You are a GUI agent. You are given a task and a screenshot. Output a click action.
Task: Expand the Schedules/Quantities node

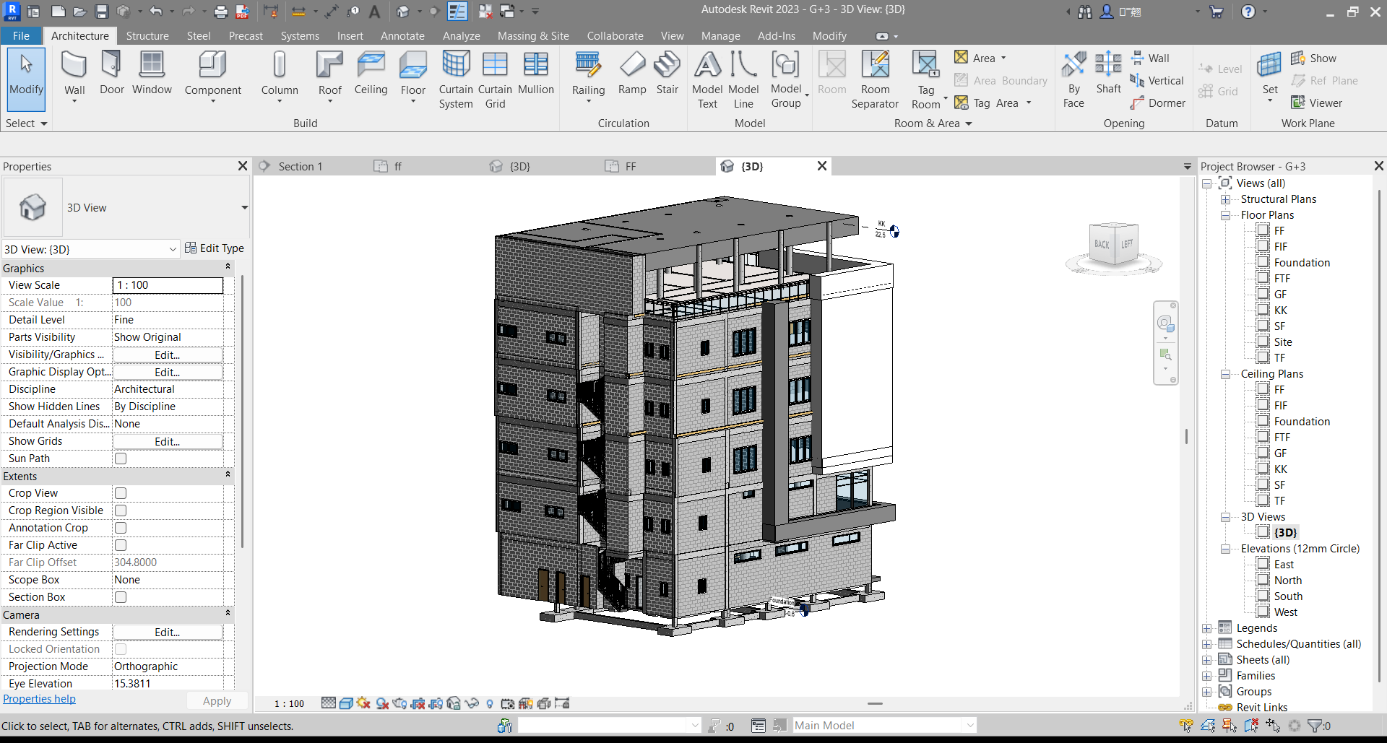tap(1206, 644)
